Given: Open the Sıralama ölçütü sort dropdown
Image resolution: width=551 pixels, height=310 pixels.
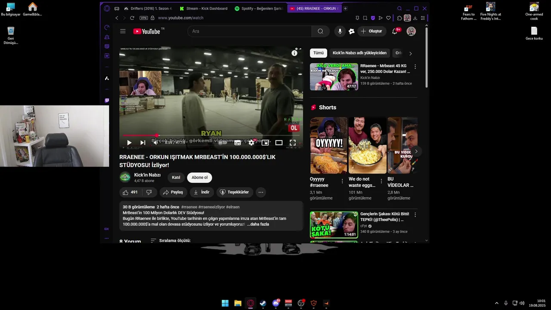Looking at the screenshot, I should (x=170, y=241).
